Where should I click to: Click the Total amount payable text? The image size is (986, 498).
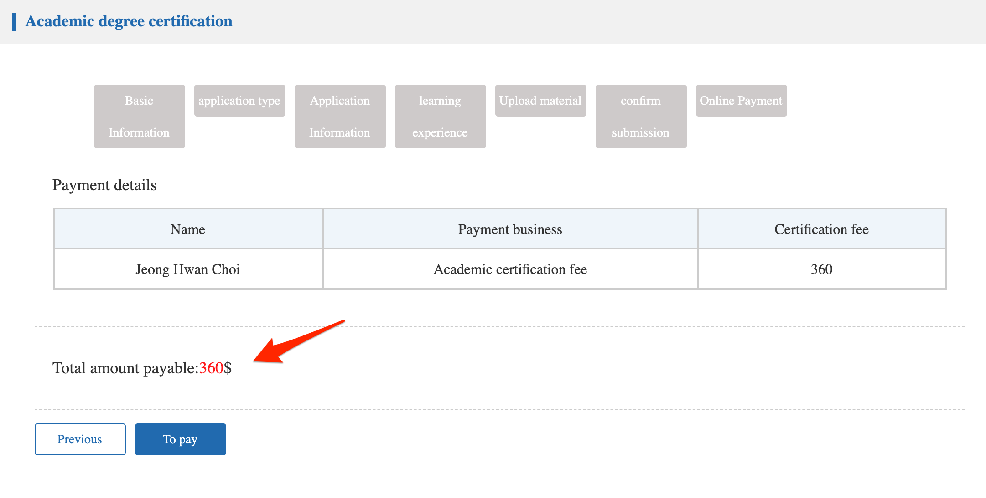(142, 368)
